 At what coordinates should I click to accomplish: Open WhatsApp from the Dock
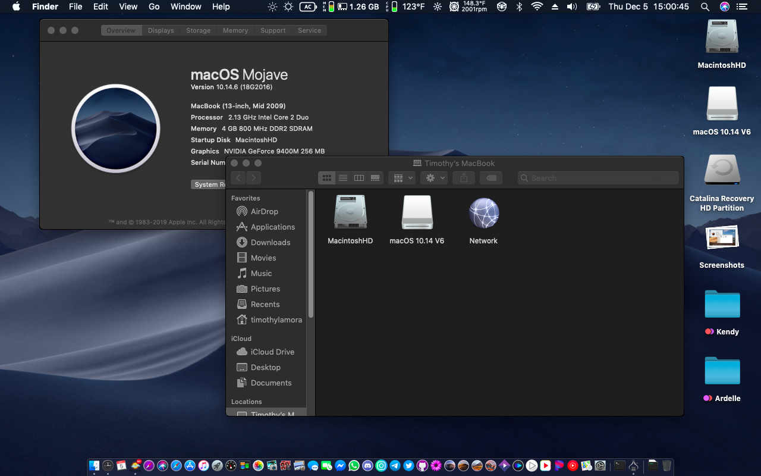pos(354,465)
